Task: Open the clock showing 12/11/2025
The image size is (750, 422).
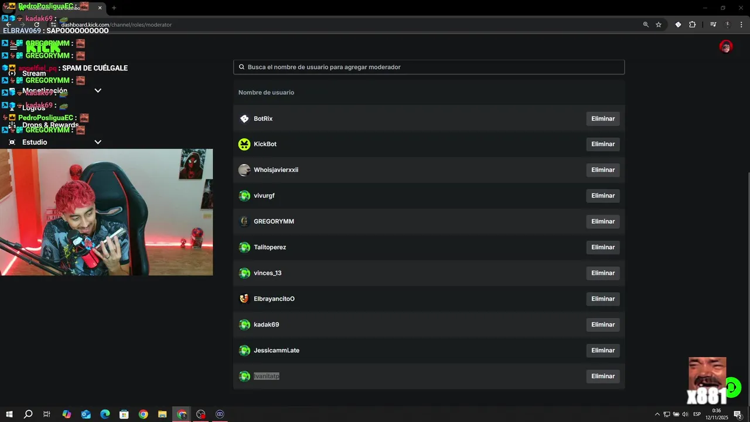Action: point(717,414)
